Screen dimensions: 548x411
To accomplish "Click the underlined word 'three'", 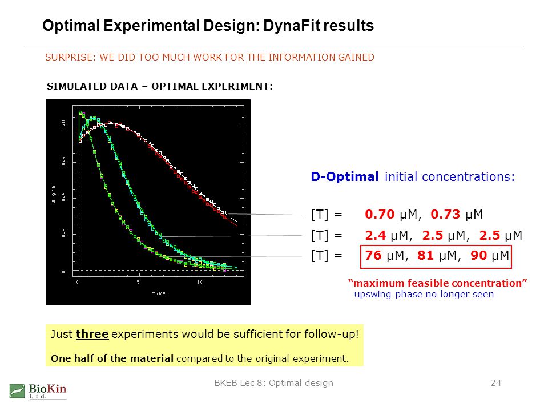I will (92, 334).
